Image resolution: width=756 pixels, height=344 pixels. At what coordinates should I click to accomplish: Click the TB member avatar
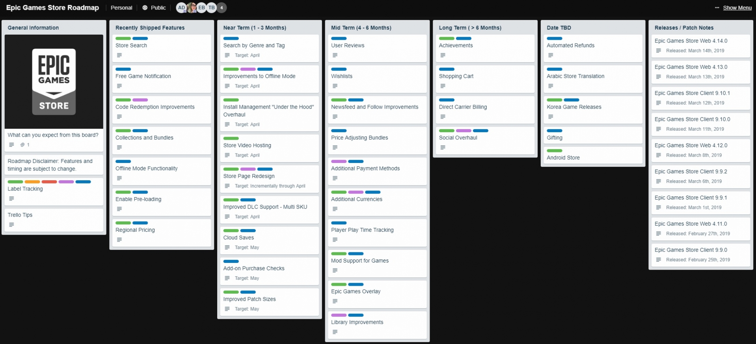[x=212, y=7]
